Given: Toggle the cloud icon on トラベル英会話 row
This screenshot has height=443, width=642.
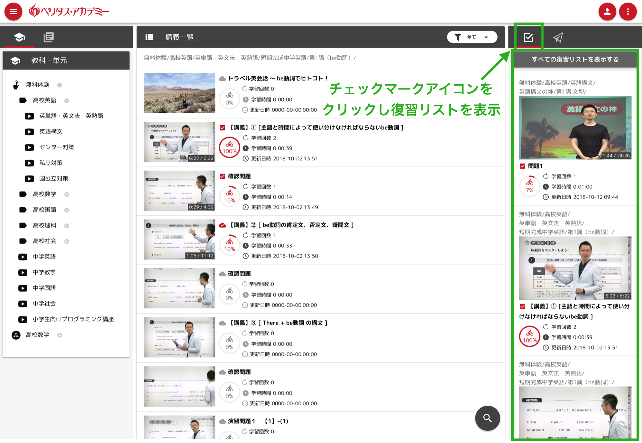Looking at the screenshot, I should [222, 79].
